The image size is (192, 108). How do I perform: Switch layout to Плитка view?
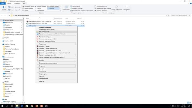pos(25,10)
